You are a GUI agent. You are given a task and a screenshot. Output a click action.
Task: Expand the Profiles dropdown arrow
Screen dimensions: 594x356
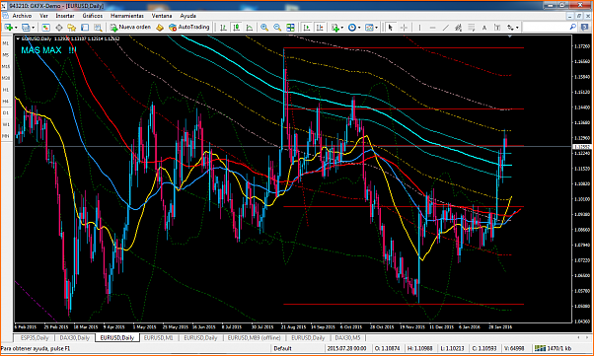tap(34, 28)
